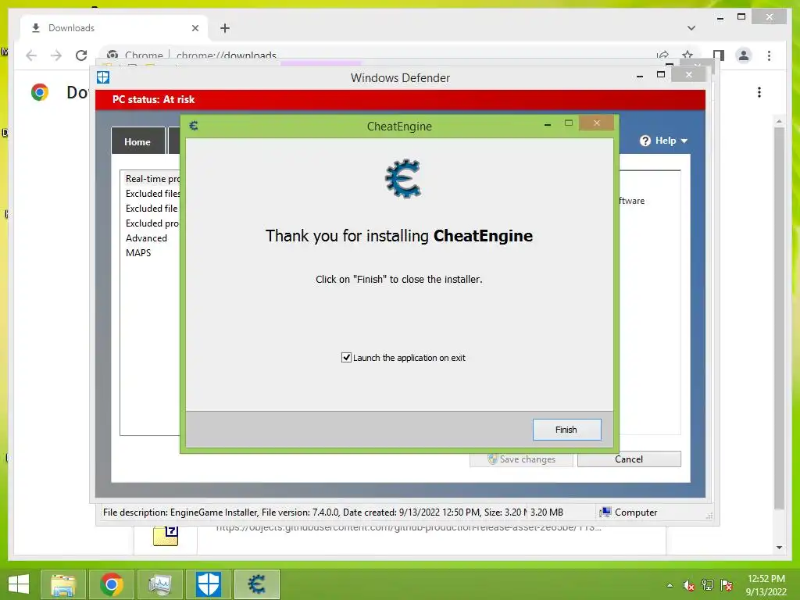Open Chrome from the taskbar

[x=111, y=584]
